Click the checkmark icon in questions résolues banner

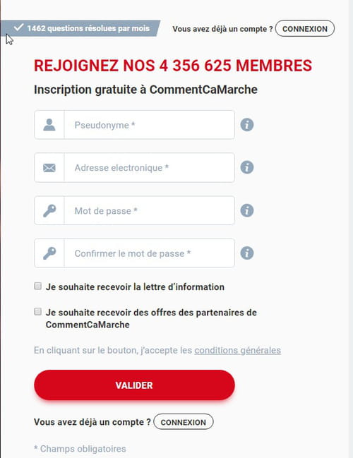coord(18,28)
